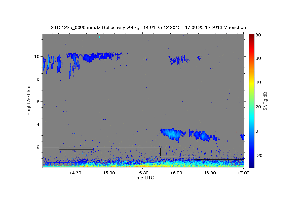The height and width of the screenshot is (201, 302).
Task: Click the 16:30 time tick label
Action: (x=210, y=173)
